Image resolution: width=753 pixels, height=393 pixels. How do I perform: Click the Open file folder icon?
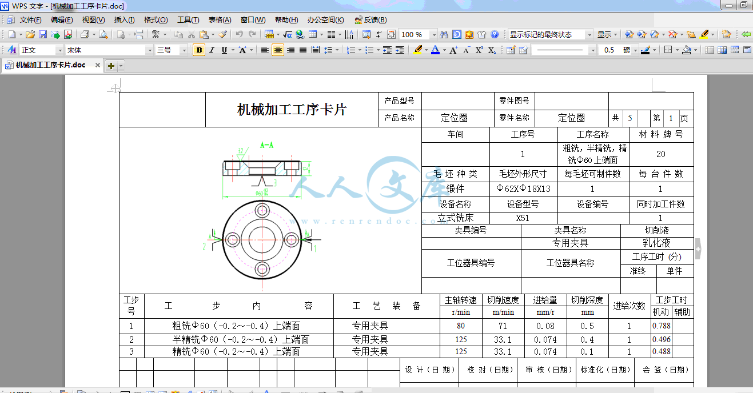(30, 34)
